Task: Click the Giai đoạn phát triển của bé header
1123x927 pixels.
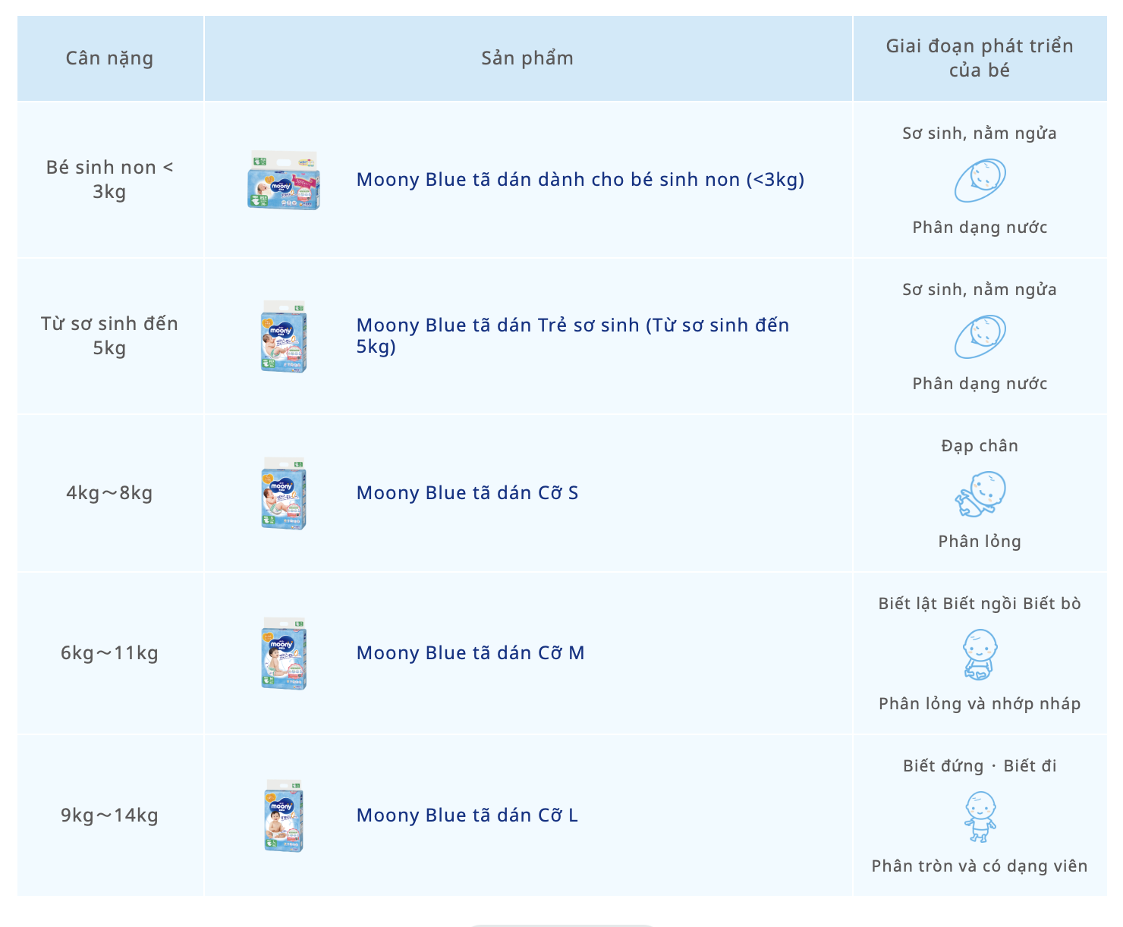Action: point(980,58)
